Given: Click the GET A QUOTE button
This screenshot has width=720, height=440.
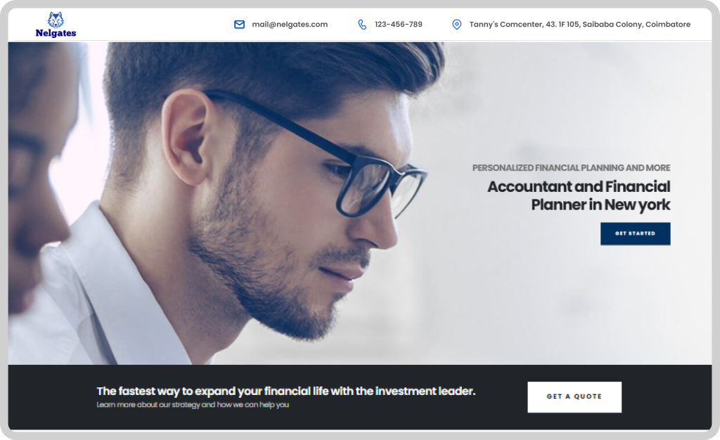Looking at the screenshot, I should coord(574,397).
